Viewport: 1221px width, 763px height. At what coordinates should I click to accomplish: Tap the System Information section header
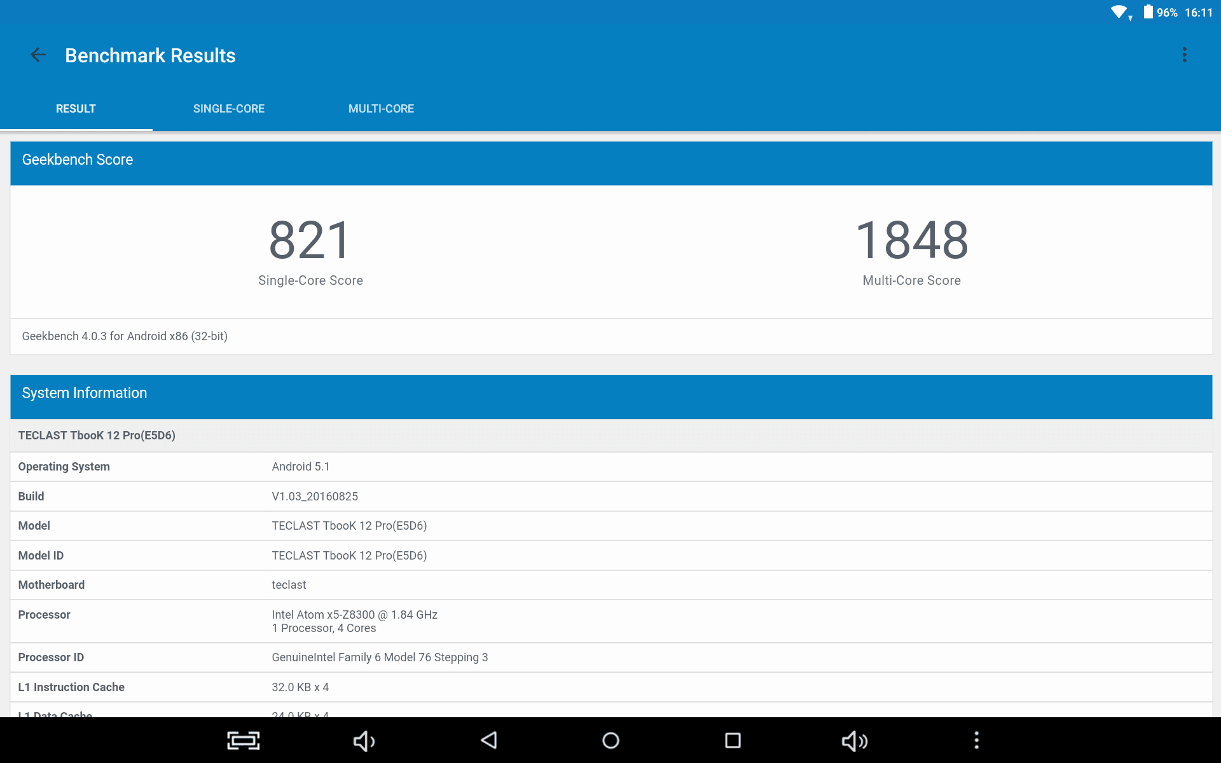(611, 397)
